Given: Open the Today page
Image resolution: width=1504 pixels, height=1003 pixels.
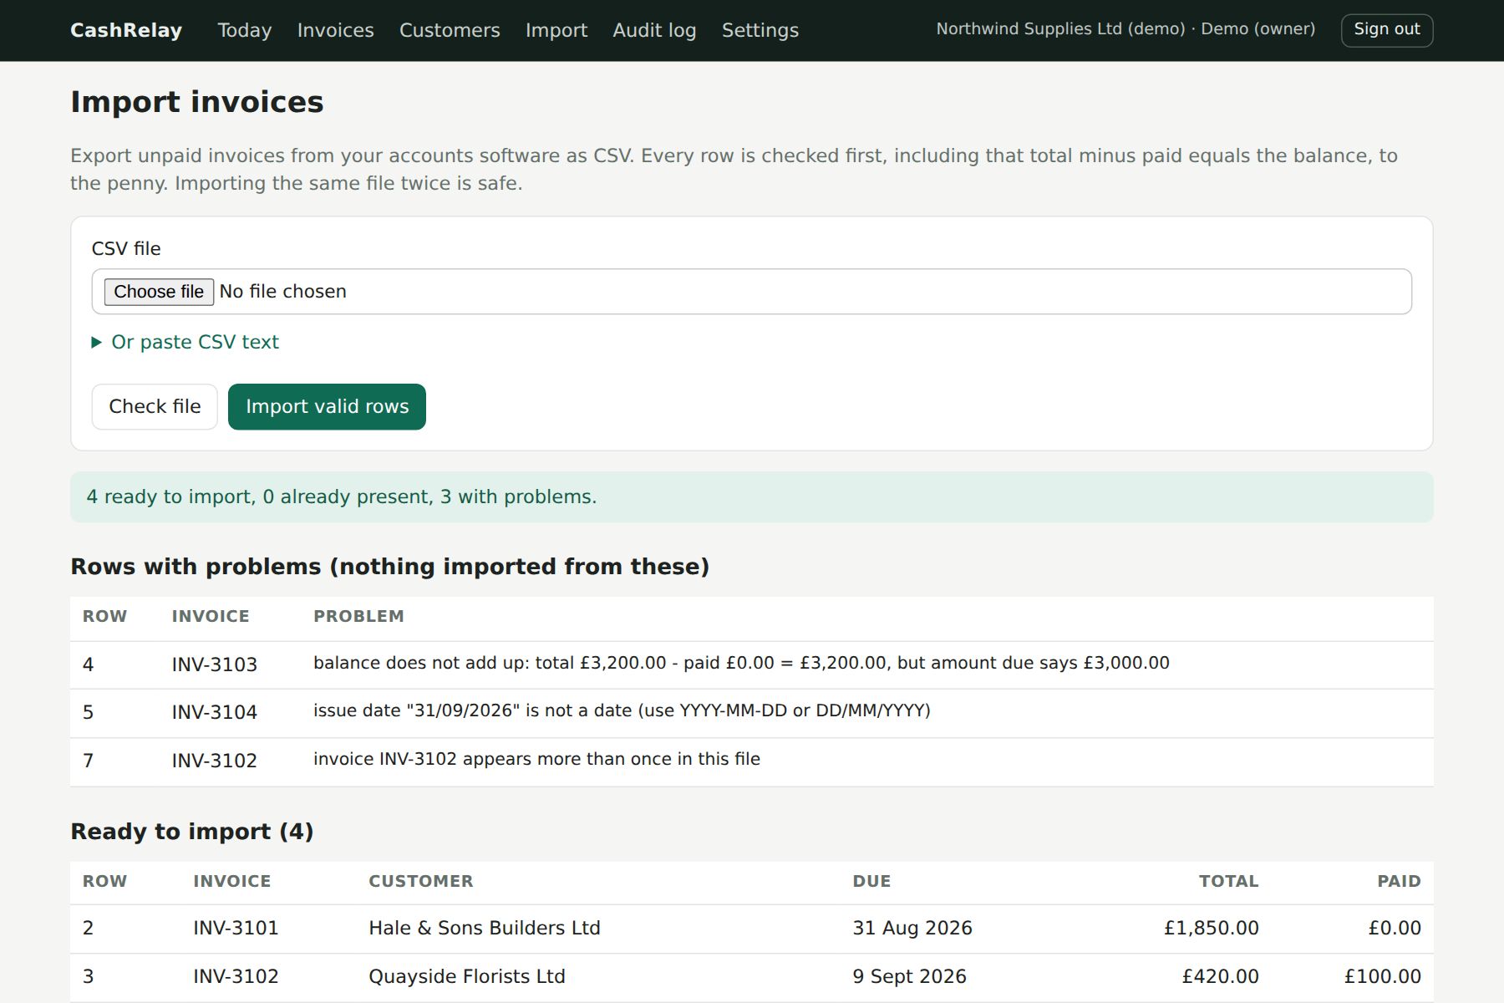Looking at the screenshot, I should point(245,30).
